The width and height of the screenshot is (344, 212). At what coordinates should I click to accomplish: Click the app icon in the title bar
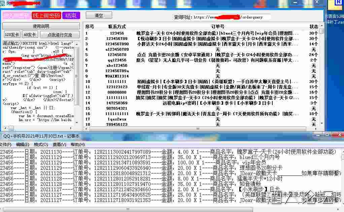[x=3, y=3]
